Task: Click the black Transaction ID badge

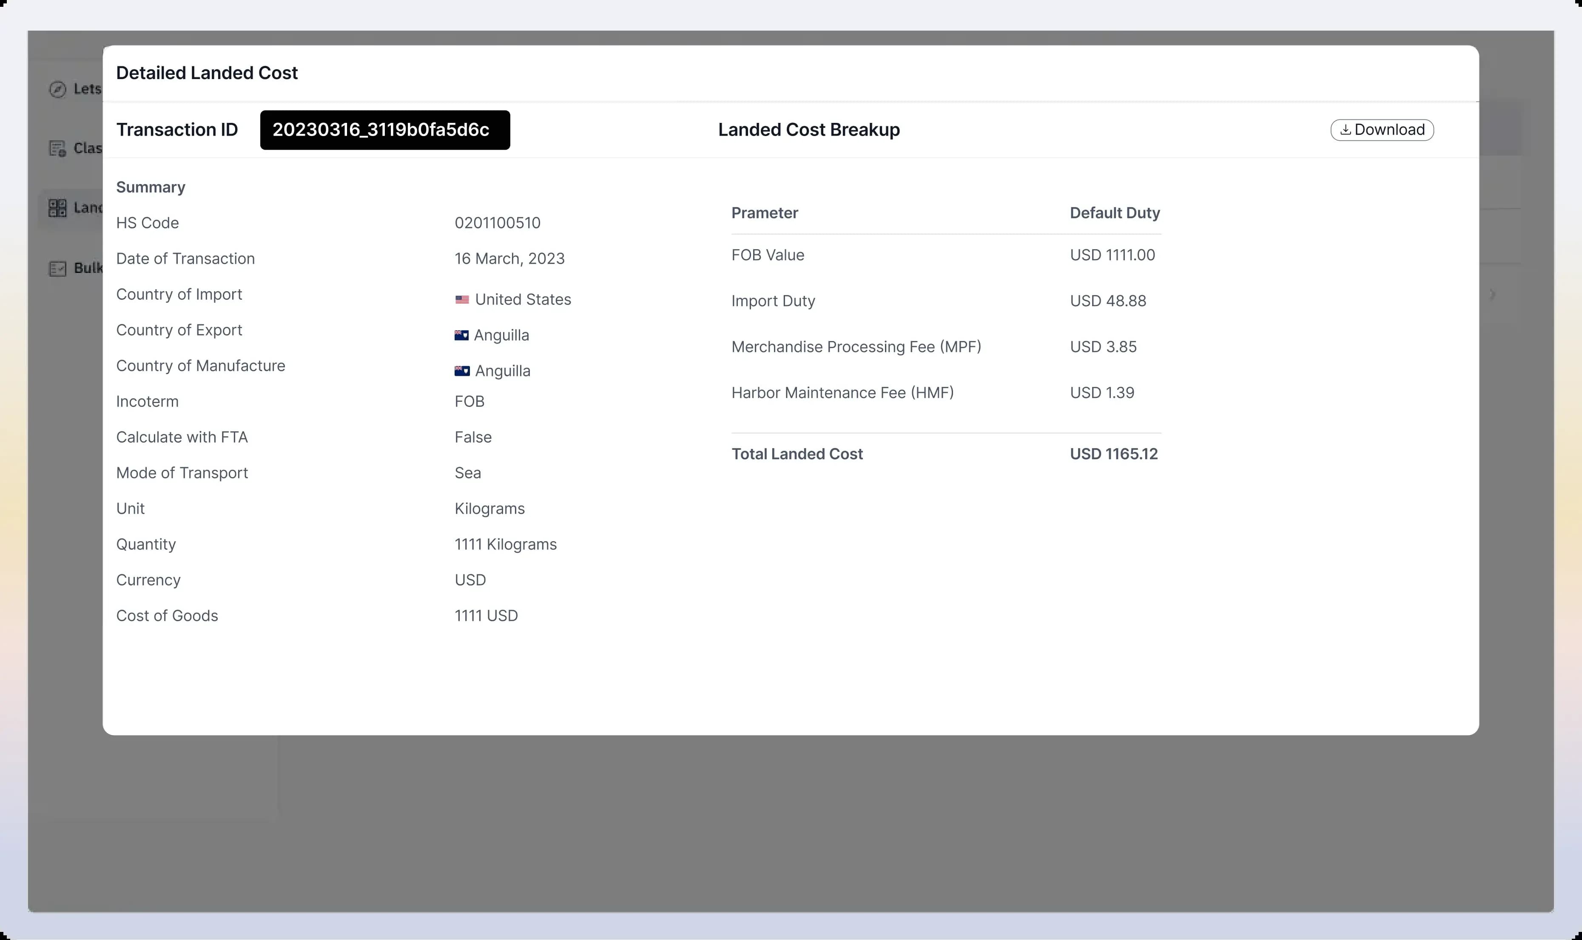Action: pos(384,130)
